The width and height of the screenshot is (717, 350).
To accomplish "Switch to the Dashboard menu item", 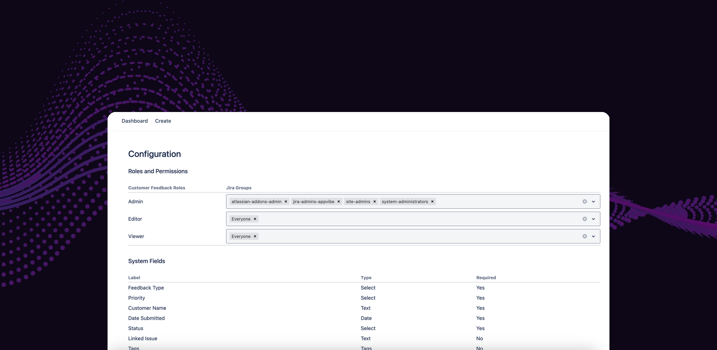I will [134, 121].
